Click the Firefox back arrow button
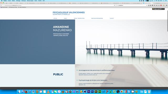168x94 pixels. 1,5
